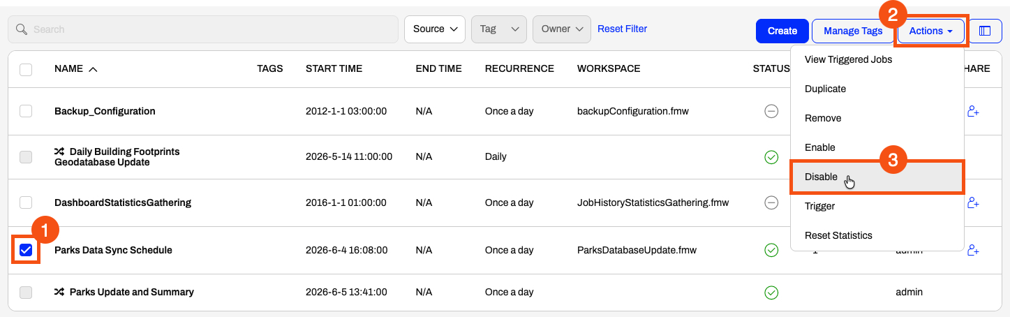This screenshot has height=317, width=1010.
Task: Click workspace cell JobHistoryStatisticsGathering.fmw
Action: [653, 202]
